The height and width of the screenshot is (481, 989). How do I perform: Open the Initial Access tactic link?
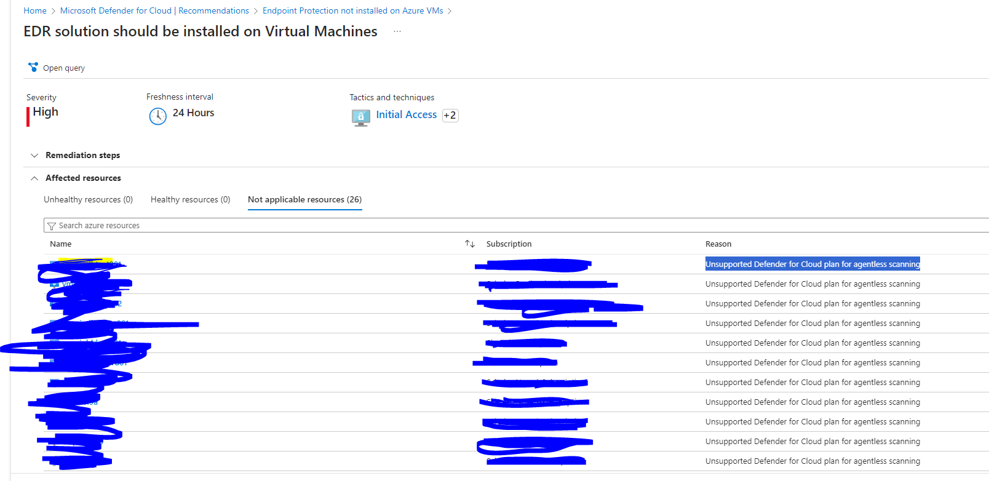407,114
